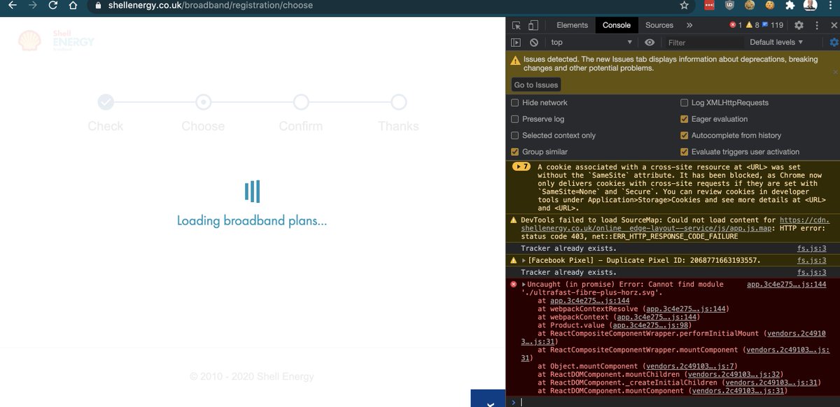Click the browser forward arrow
This screenshot has width=840, height=407.
pos(33,5)
